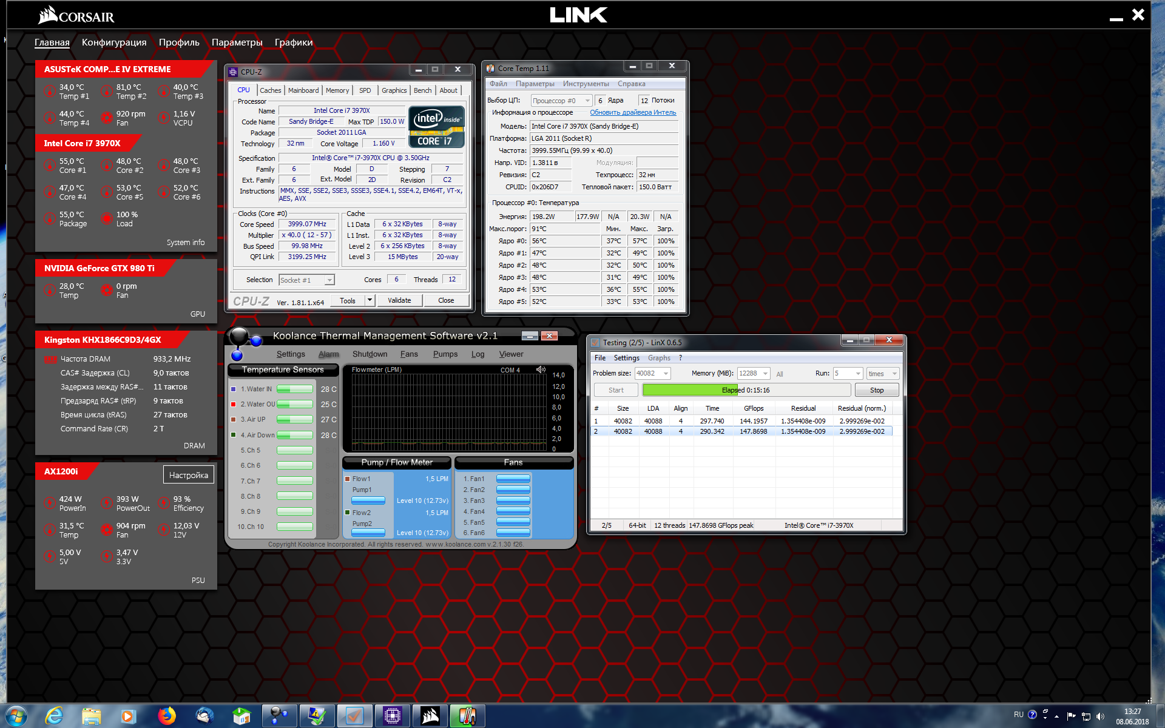The width and height of the screenshot is (1165, 728).
Task: Open the CPU-Z Tools dropdown arrow
Action: pos(369,300)
